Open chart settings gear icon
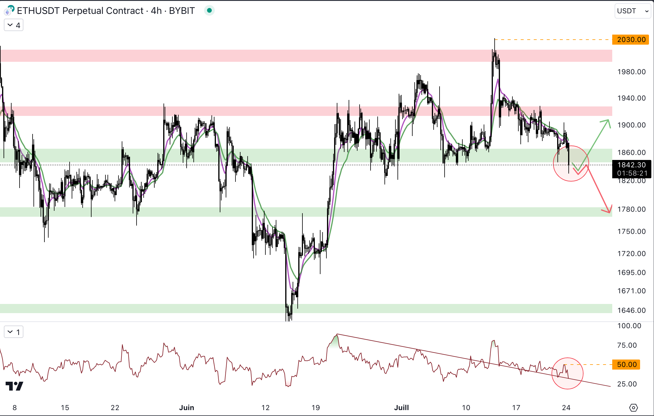 click(633, 408)
